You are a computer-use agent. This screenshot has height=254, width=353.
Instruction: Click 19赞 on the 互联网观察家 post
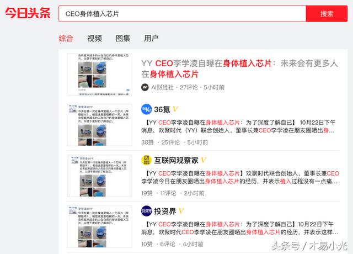tap(147, 193)
